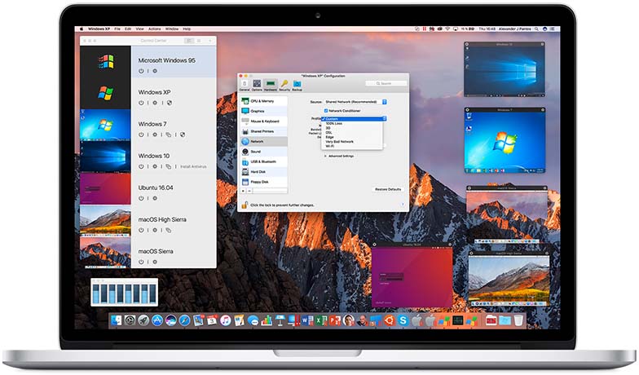This screenshot has height=375, width=639.
Task: Open the gear settings under Windows 10
Action: [x=155, y=166]
